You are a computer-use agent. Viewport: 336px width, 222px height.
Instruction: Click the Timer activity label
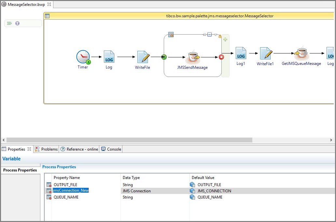83,67
